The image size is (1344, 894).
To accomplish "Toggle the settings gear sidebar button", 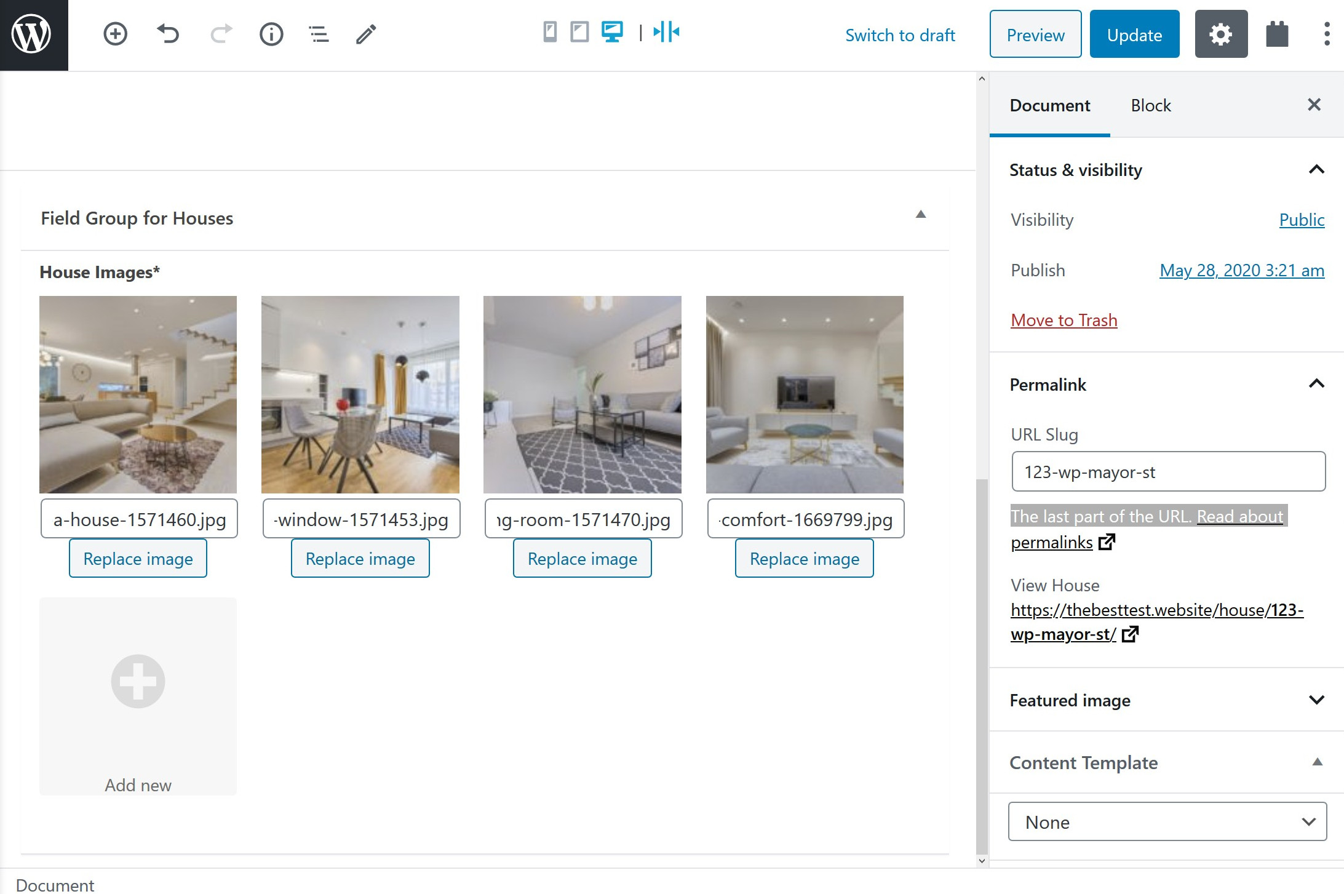I will 1220,34.
